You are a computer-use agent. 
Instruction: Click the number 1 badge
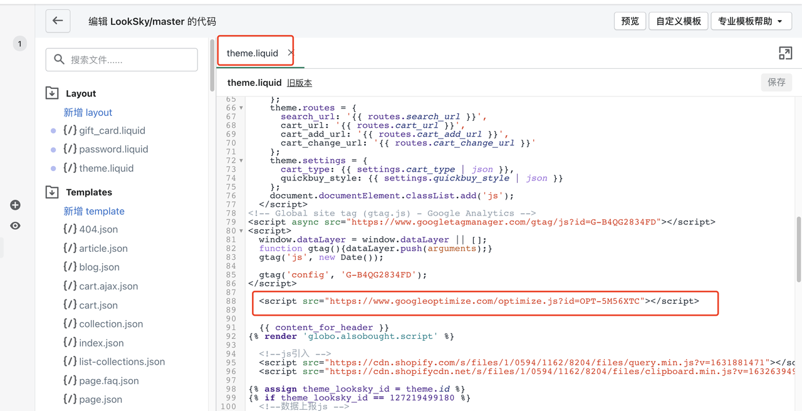(19, 44)
